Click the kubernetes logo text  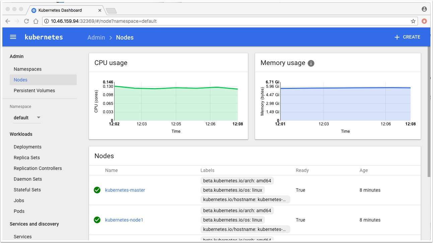click(44, 37)
